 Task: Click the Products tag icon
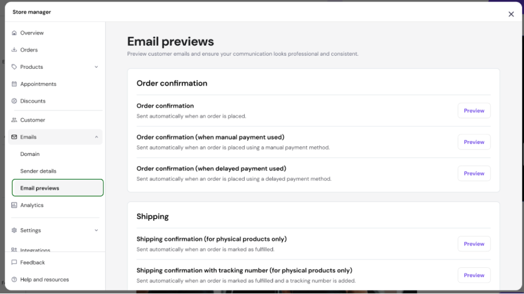[14, 67]
